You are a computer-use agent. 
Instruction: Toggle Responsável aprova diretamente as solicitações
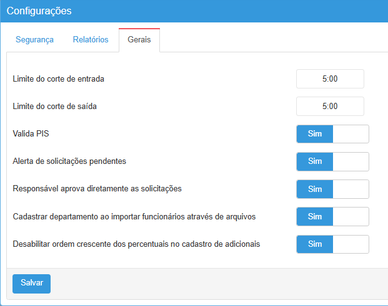coord(332,189)
